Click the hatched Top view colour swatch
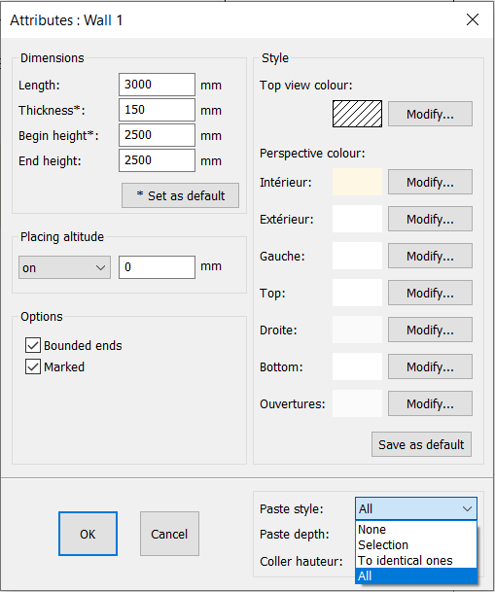495x592 pixels. [x=357, y=114]
